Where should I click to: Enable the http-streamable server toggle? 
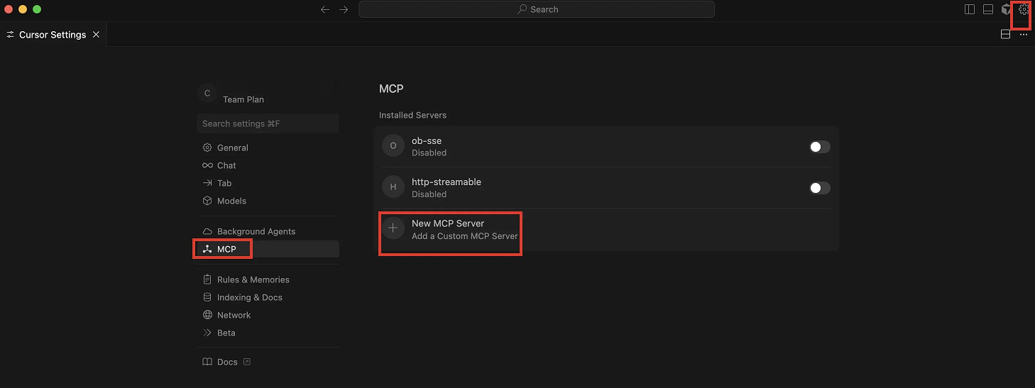click(819, 188)
